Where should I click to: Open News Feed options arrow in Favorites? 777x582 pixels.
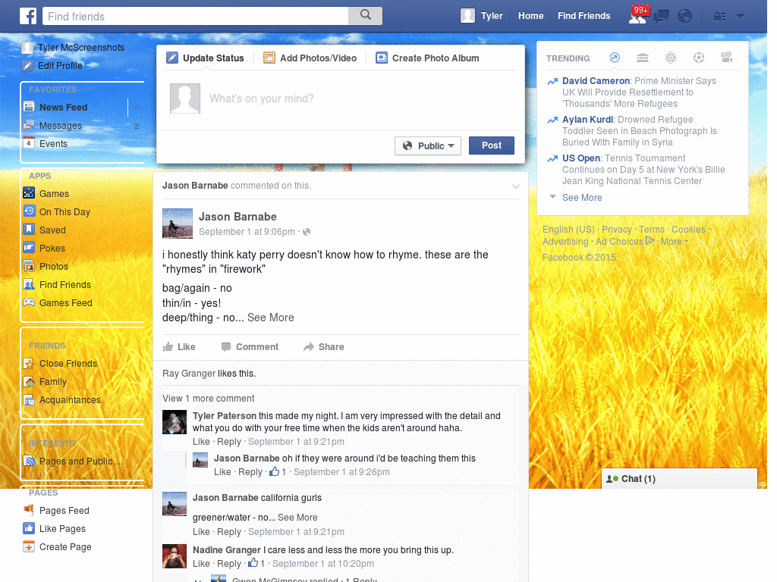[137, 108]
